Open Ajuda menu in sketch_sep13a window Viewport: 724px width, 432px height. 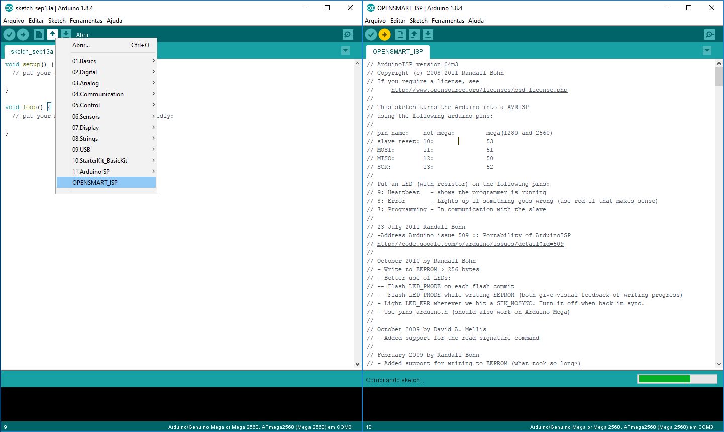pos(114,21)
